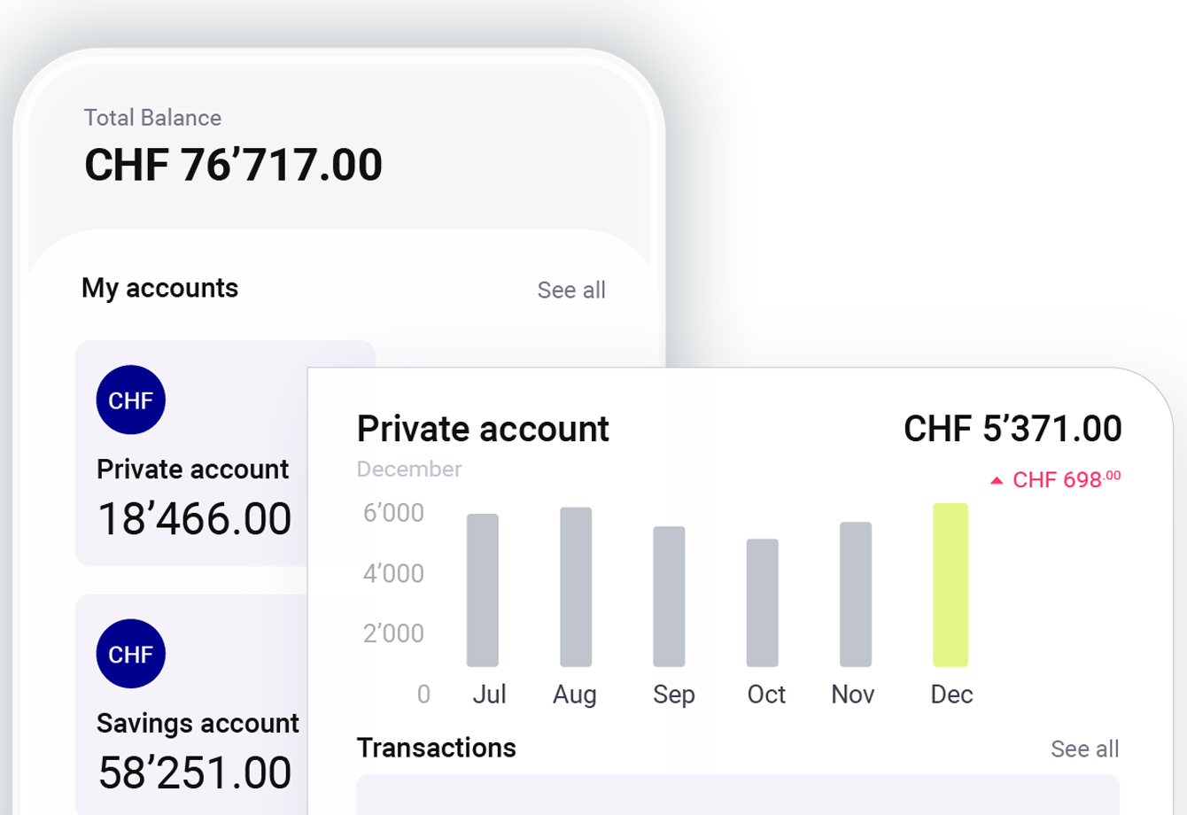
Task: Open See all transactions link
Action: click(1084, 749)
